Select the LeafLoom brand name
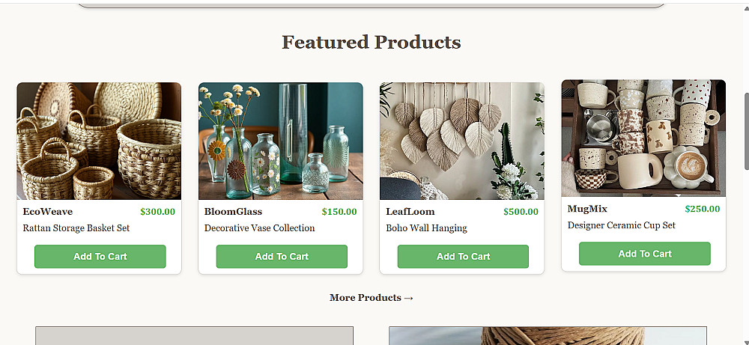 [410, 211]
